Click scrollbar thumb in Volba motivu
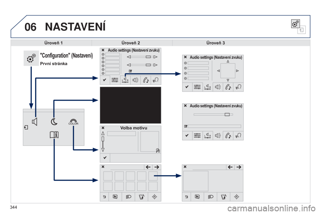Screen dimensions: 321x214 (103, 139)
